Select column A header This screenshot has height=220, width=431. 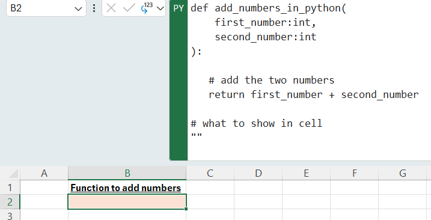pyautogui.click(x=44, y=173)
